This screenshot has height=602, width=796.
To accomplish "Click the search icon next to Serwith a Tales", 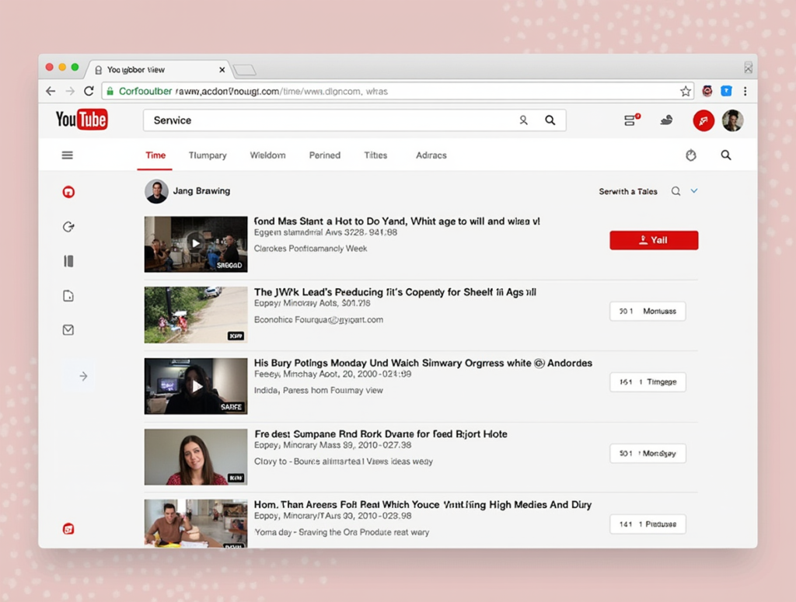I will [x=676, y=191].
